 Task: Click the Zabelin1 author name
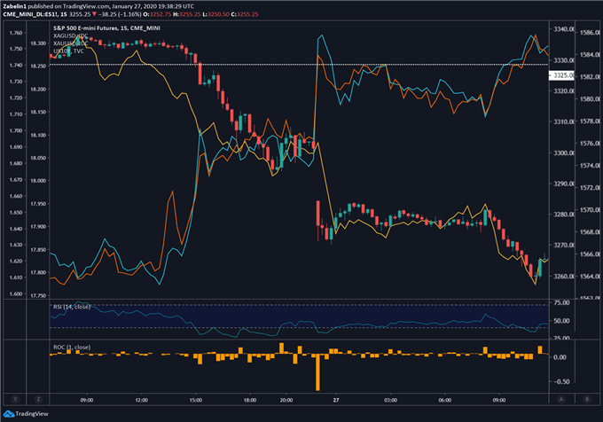click(14, 6)
